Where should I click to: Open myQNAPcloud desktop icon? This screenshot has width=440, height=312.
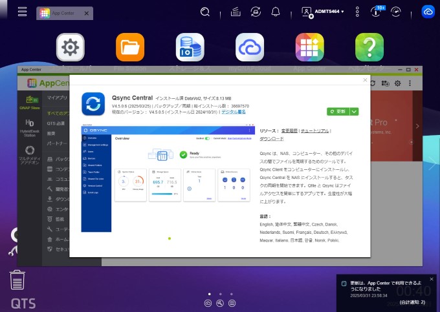[250, 47]
